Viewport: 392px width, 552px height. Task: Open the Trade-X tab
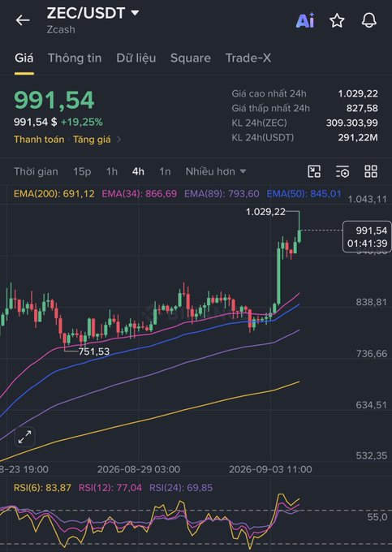pos(248,58)
